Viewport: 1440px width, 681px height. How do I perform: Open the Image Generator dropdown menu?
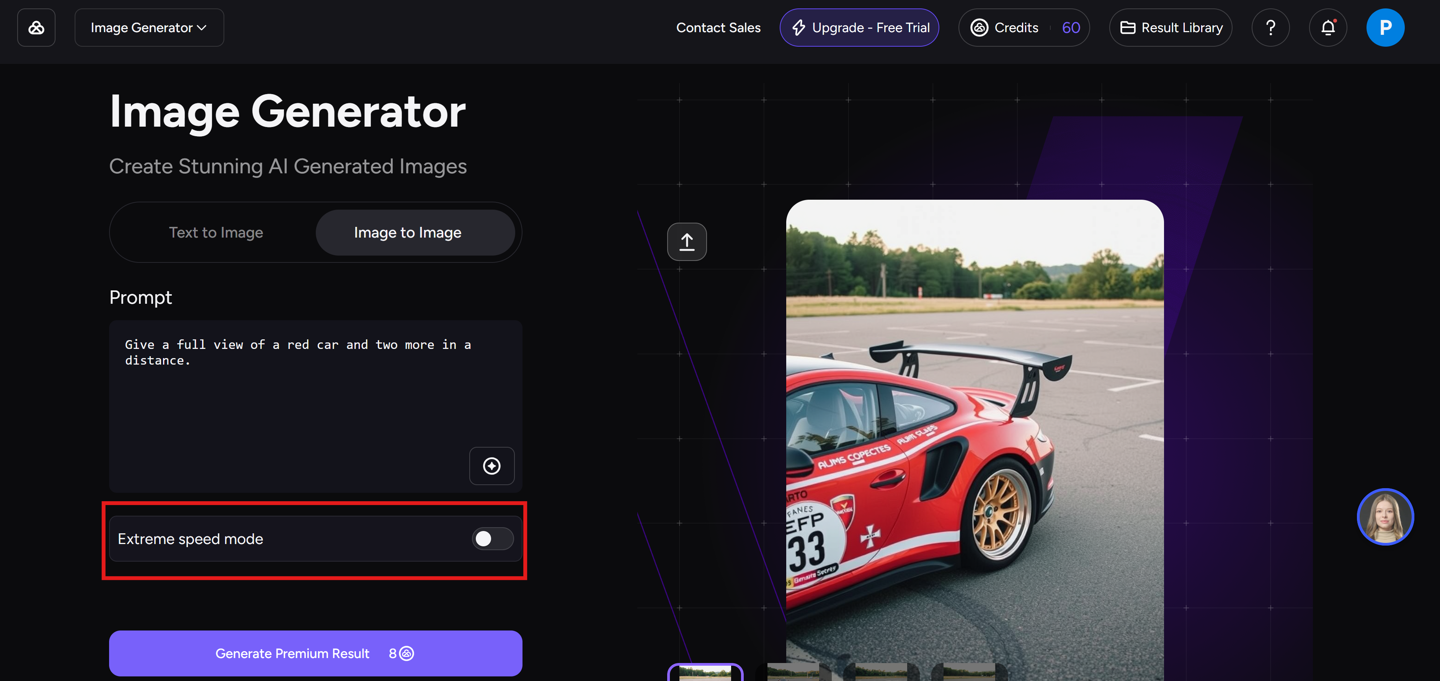149,28
